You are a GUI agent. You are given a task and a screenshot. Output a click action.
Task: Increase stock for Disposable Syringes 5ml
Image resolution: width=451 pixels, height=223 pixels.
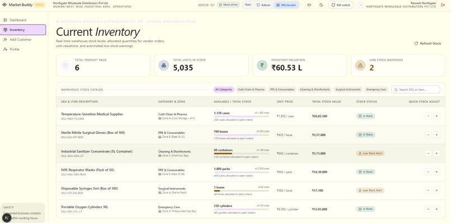(436, 191)
